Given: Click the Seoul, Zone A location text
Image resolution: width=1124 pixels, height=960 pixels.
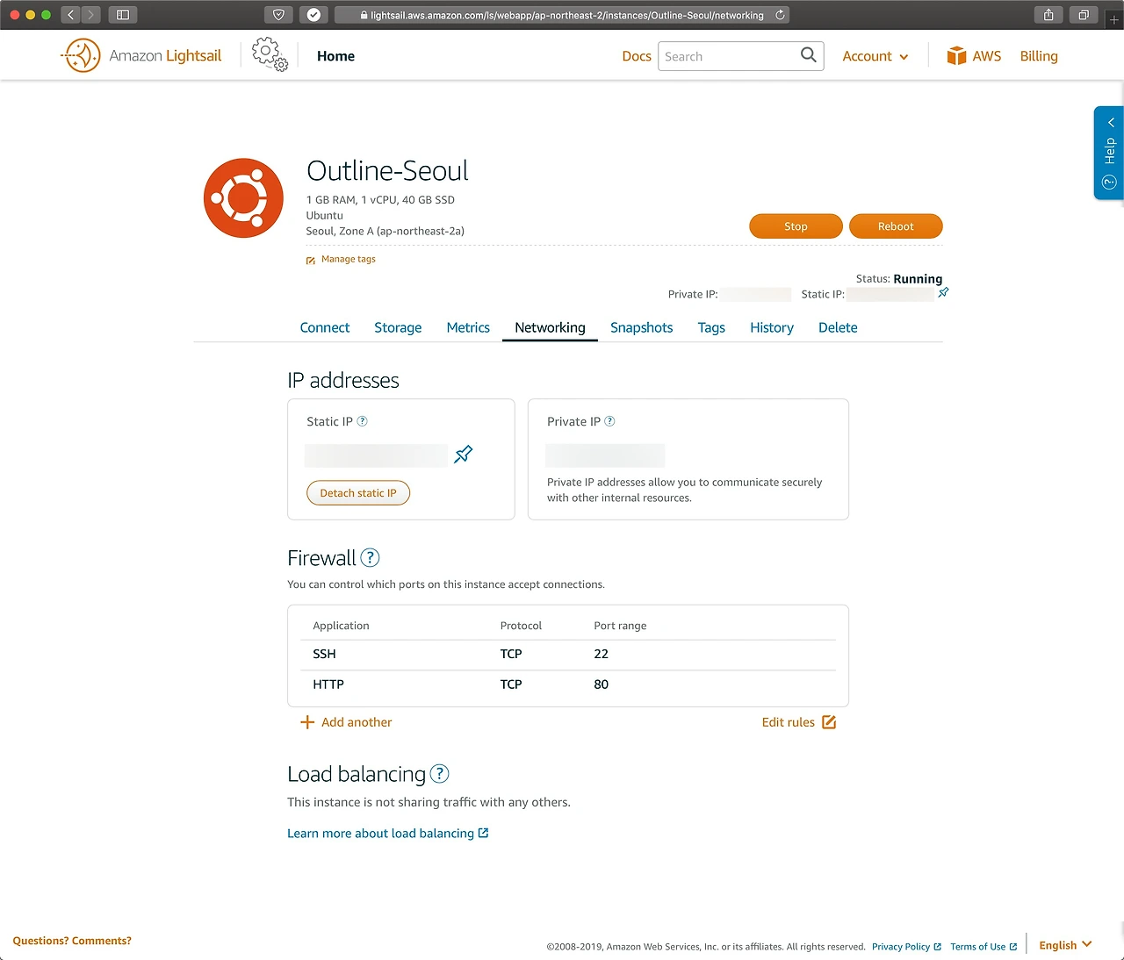Looking at the screenshot, I should coord(385,231).
